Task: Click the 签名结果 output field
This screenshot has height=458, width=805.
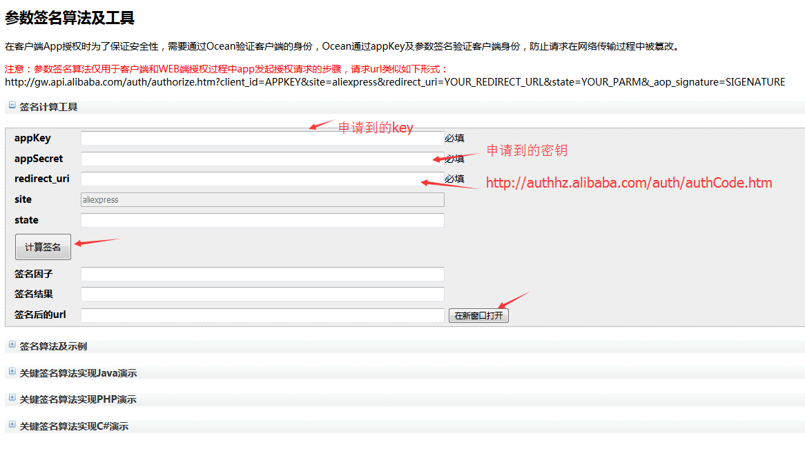Action: pyautogui.click(x=262, y=295)
